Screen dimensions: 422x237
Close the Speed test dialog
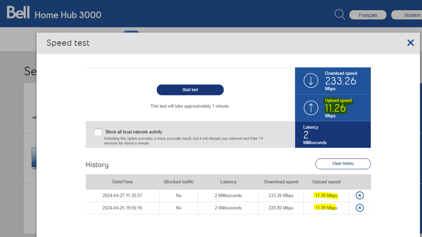410,43
